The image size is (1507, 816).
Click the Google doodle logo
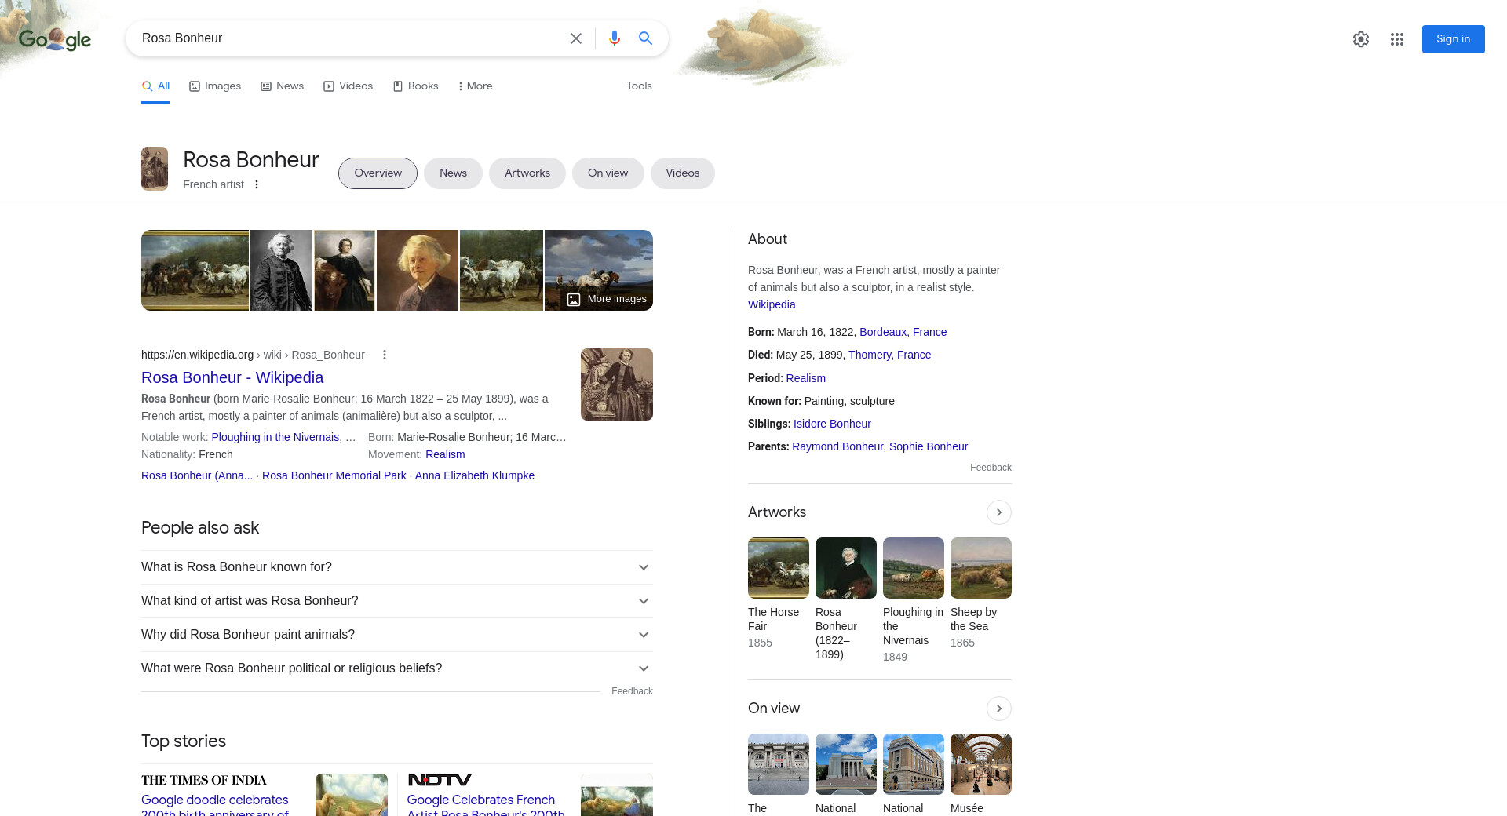[x=55, y=39]
